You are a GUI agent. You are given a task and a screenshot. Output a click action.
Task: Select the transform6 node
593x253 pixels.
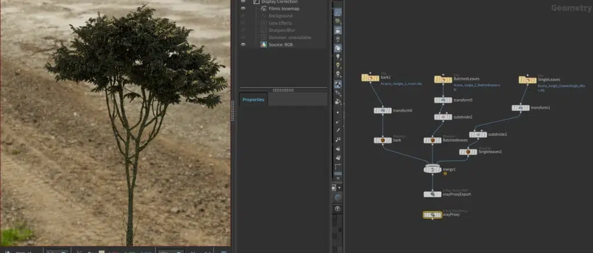(x=383, y=110)
